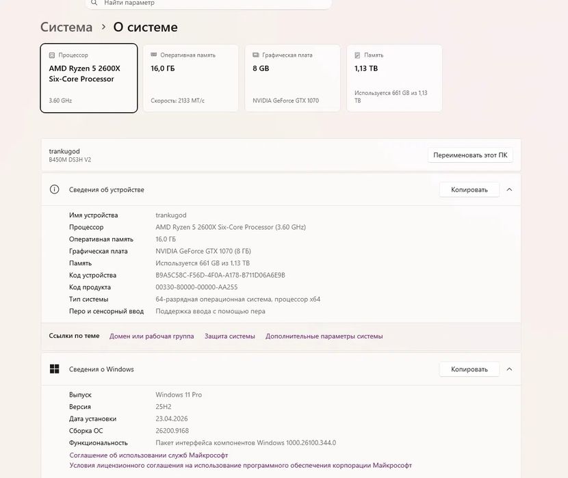Select the Код устройства B9A5C58C value
Screen dimensions: 568x478
(220, 275)
